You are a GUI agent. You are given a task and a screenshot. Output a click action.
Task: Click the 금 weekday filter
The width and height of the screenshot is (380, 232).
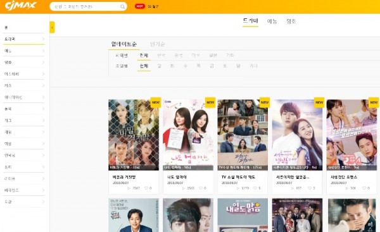[x=212, y=66]
